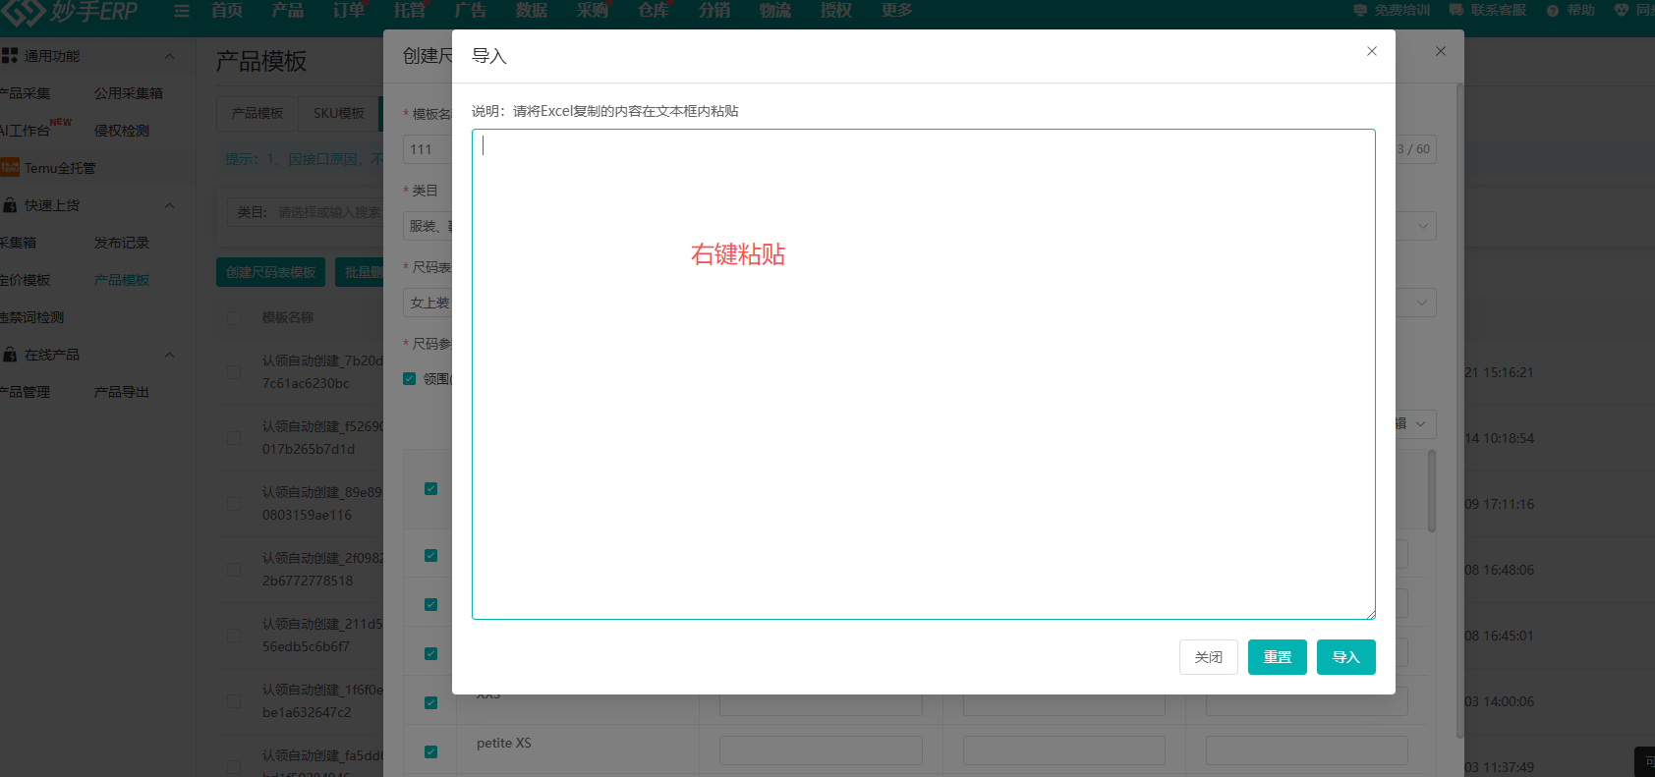Select checkbox for template 认领自动创建_211d5
This screenshot has height=777, width=1655.
pos(234,636)
